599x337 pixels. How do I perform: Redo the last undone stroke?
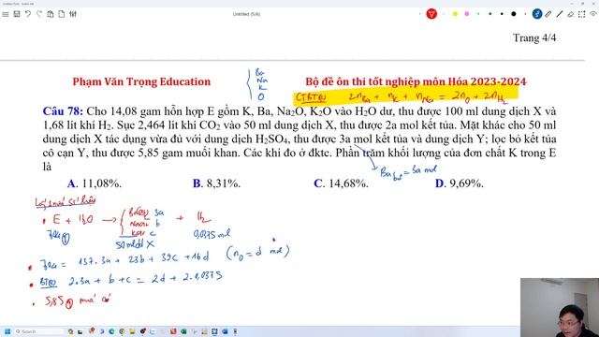[x=39, y=14]
